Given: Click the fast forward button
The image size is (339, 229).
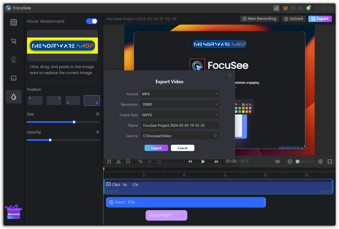Looking at the screenshot, I should point(216,161).
